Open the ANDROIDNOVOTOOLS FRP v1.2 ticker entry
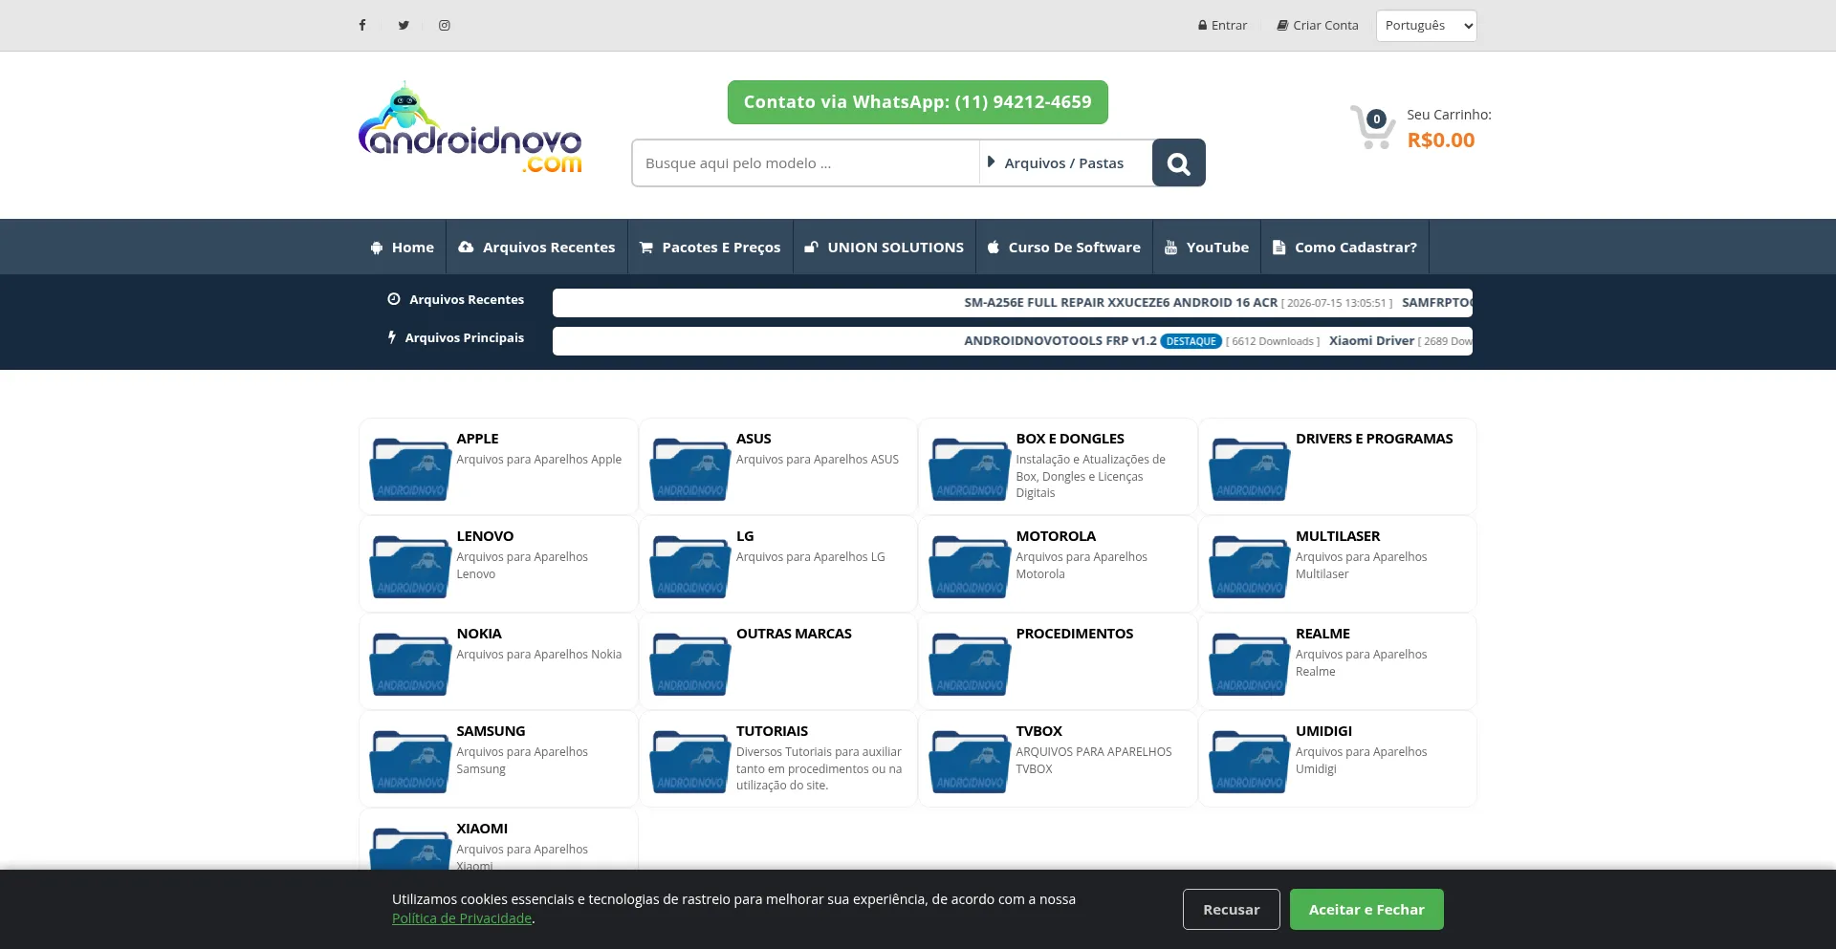This screenshot has height=949, width=1836. (x=1060, y=341)
